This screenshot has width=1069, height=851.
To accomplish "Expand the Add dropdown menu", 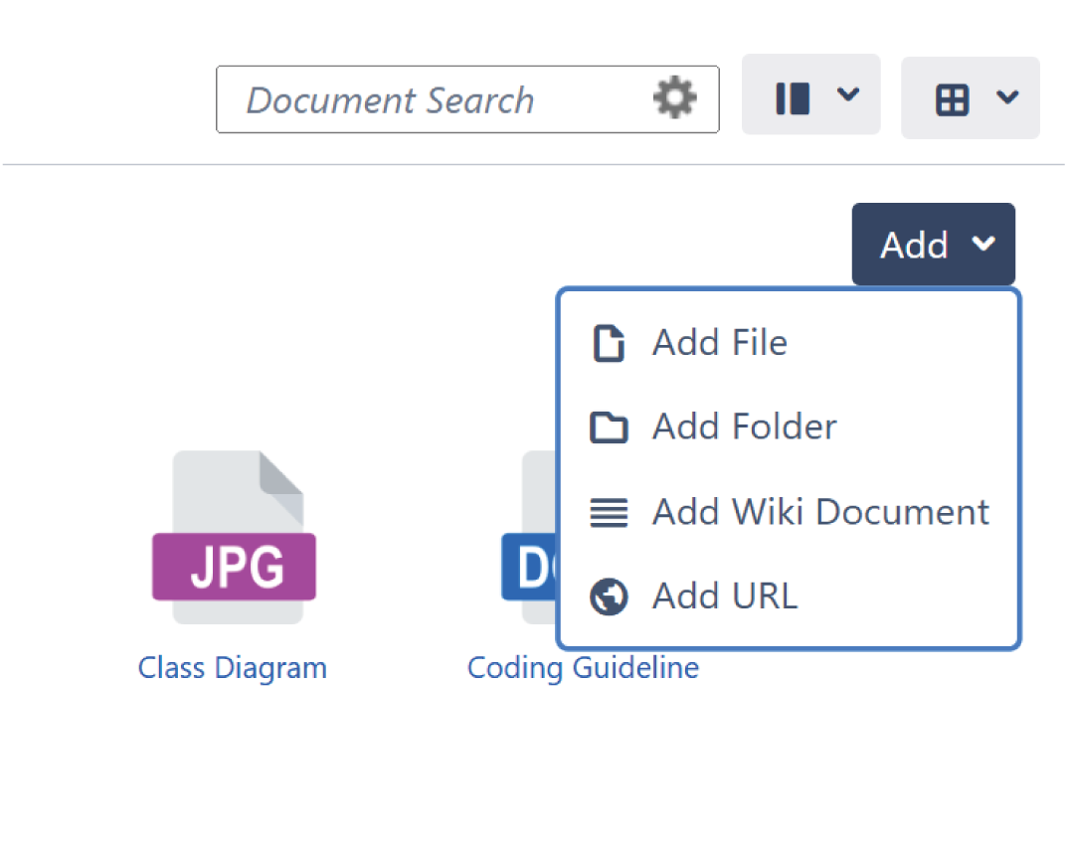I will tap(933, 244).
